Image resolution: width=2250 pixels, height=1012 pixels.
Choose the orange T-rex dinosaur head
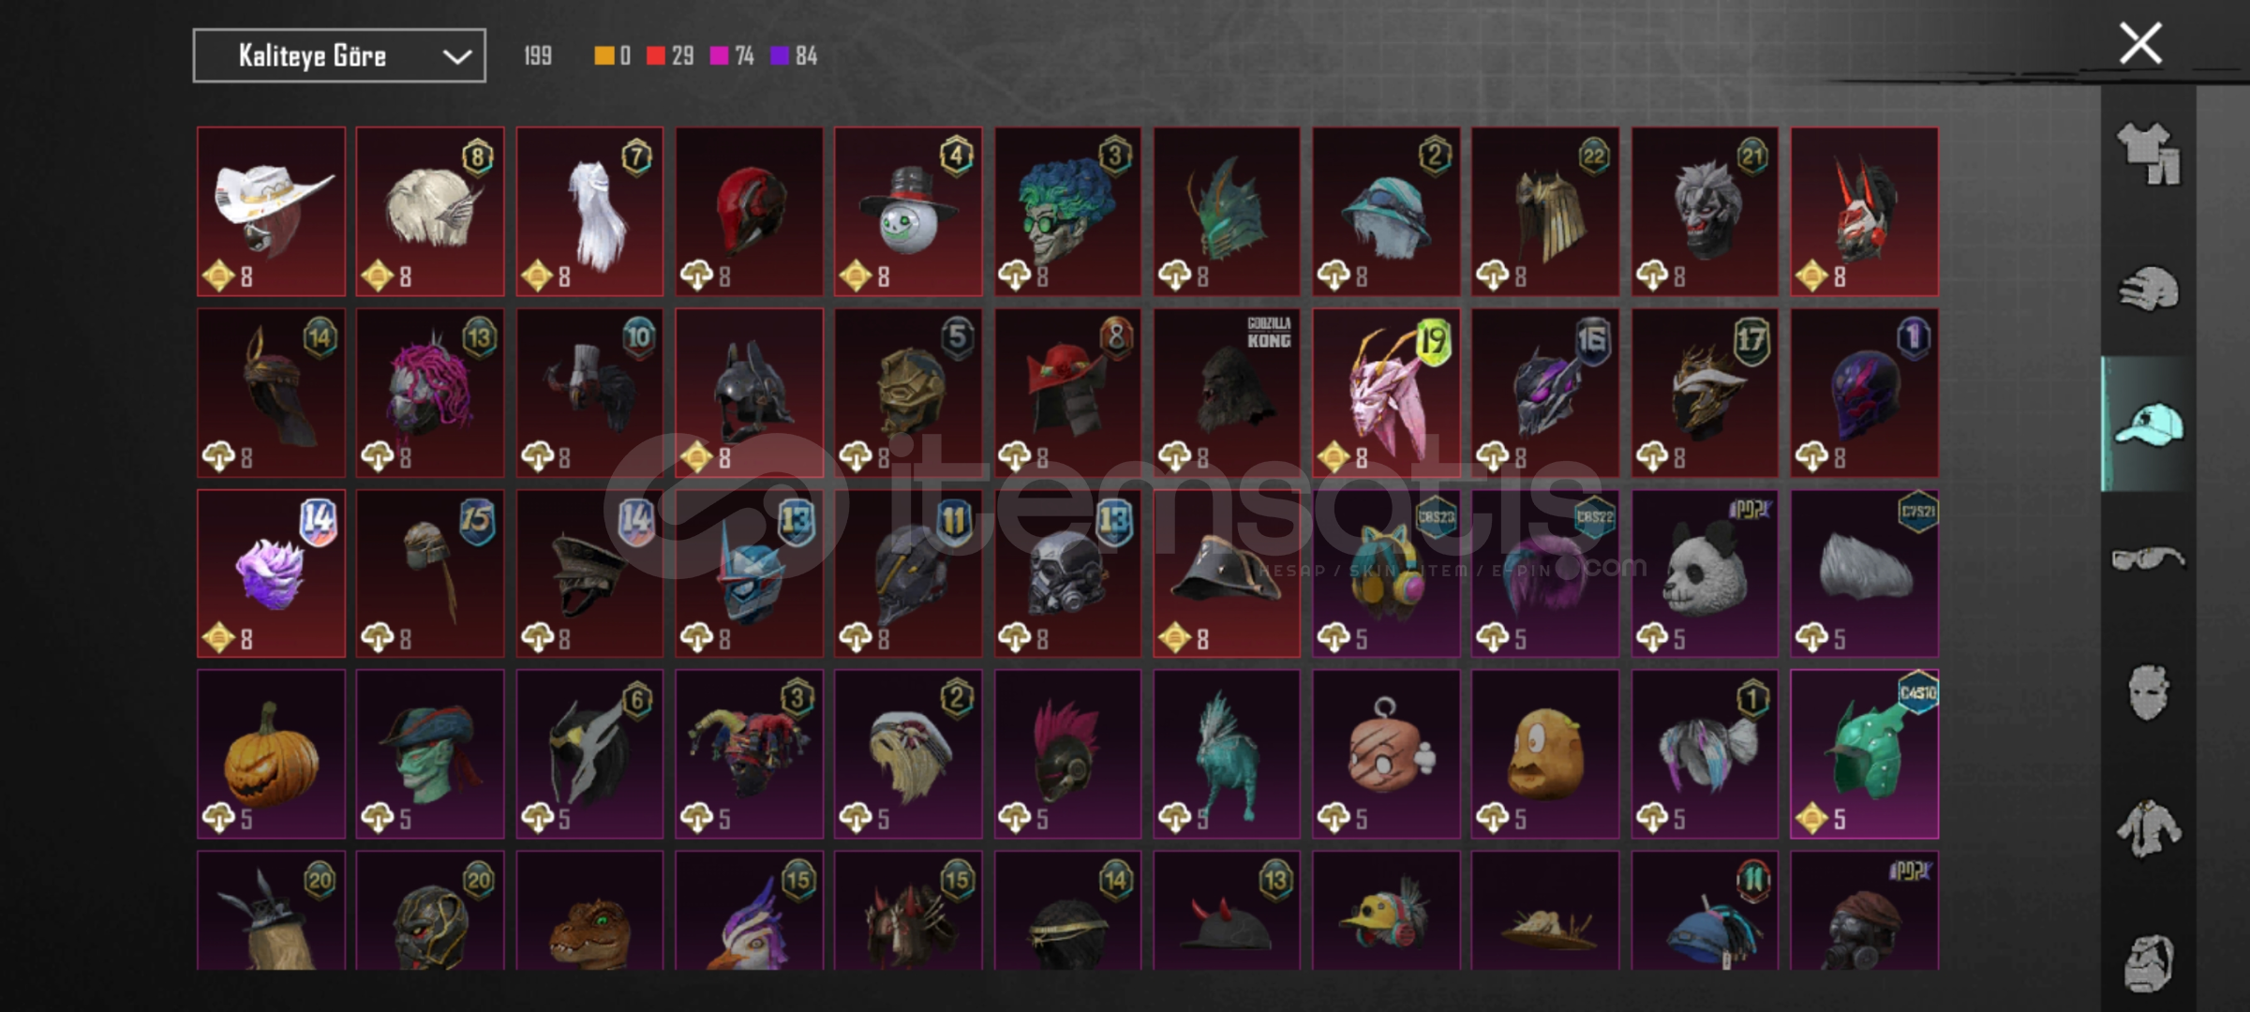[x=589, y=911]
